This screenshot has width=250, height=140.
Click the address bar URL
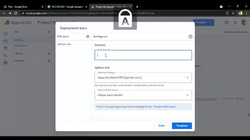(90, 13)
